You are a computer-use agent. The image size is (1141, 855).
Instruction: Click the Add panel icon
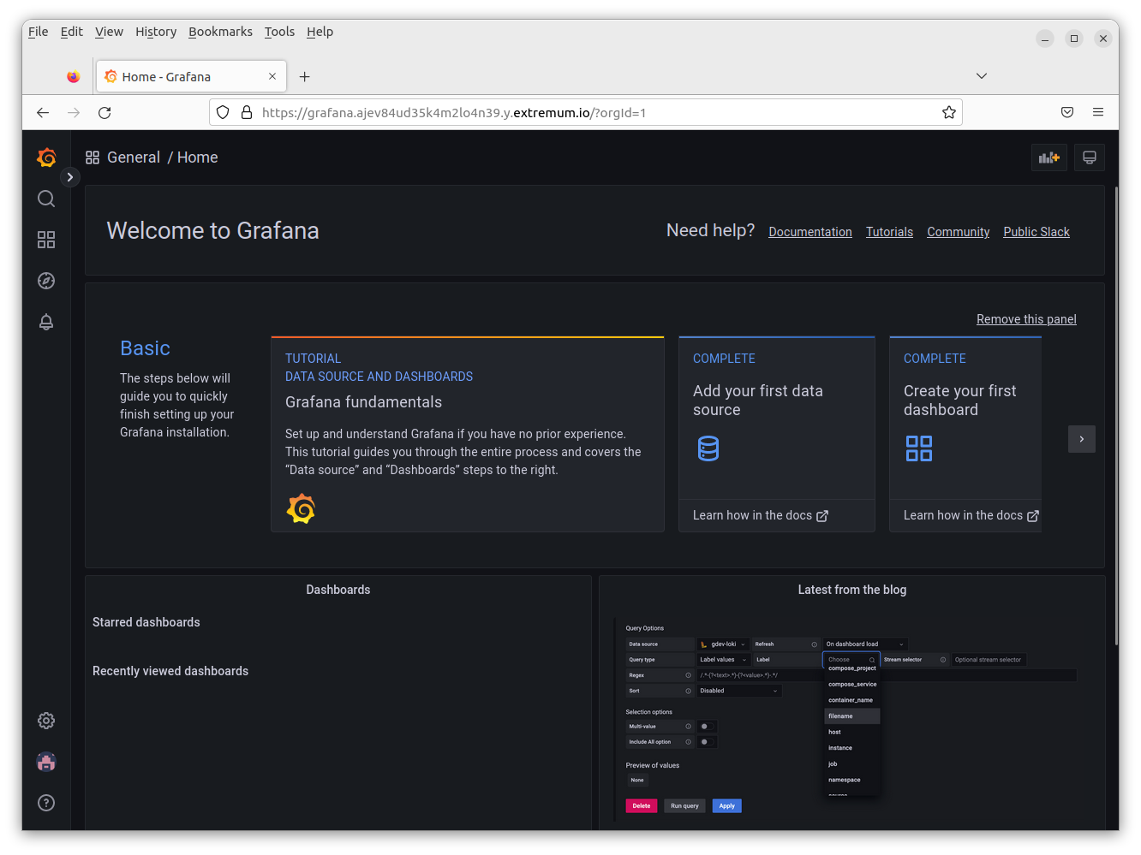1049,157
